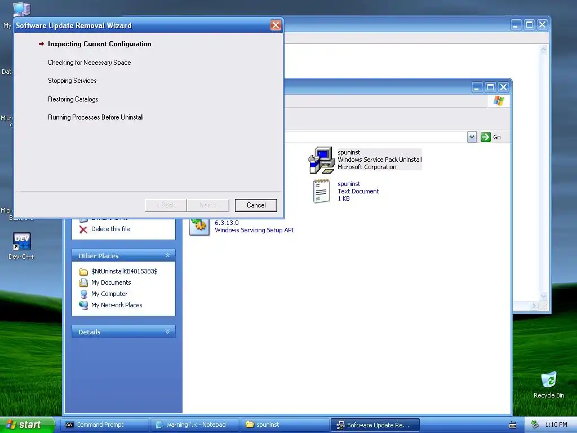The image size is (577, 433).
Task: Click "Stopping Services" step text
Action: [72, 81]
